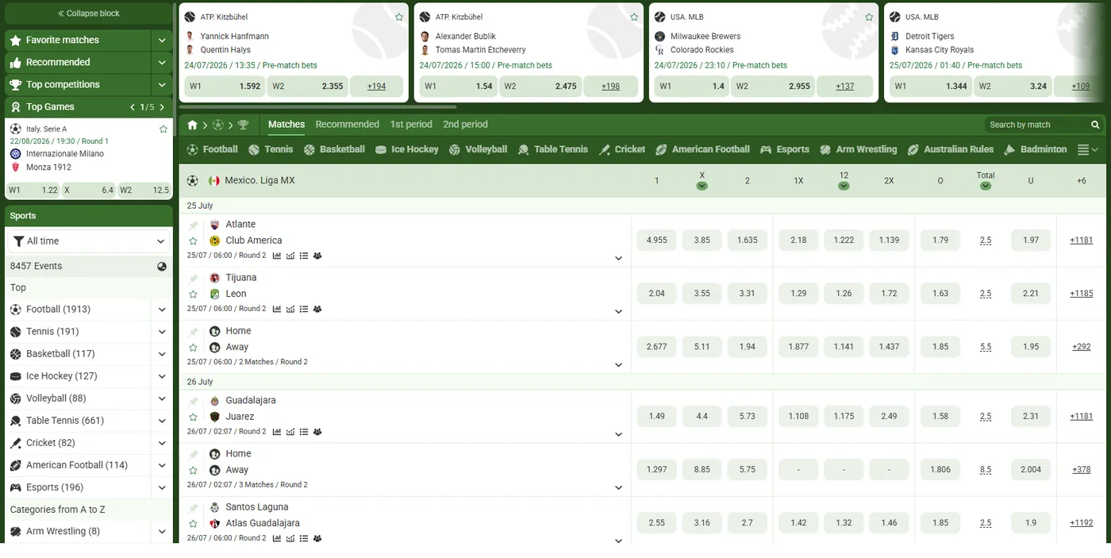Favorite the Tijuana vs Leon match star
Image resolution: width=1111 pixels, height=558 pixels.
coord(193,294)
